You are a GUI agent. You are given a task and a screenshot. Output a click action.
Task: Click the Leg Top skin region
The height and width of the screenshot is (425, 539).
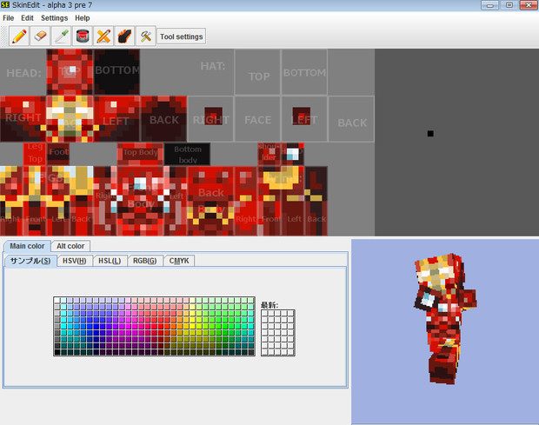click(35, 154)
